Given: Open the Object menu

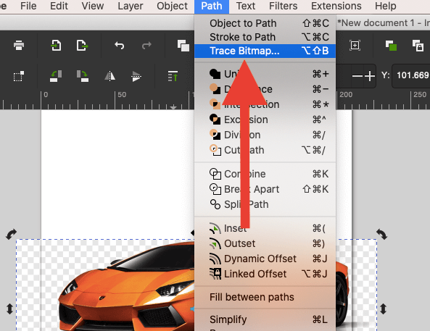Looking at the screenshot, I should [173, 6].
